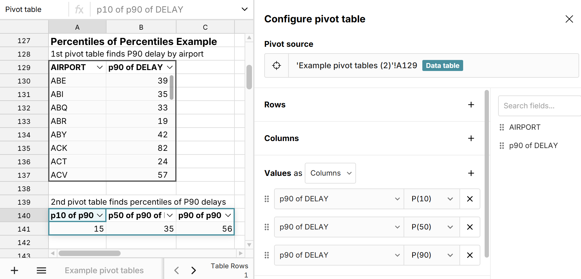The height and width of the screenshot is (279, 581).
Task: Add a new value field with plus icon
Action: (x=471, y=173)
